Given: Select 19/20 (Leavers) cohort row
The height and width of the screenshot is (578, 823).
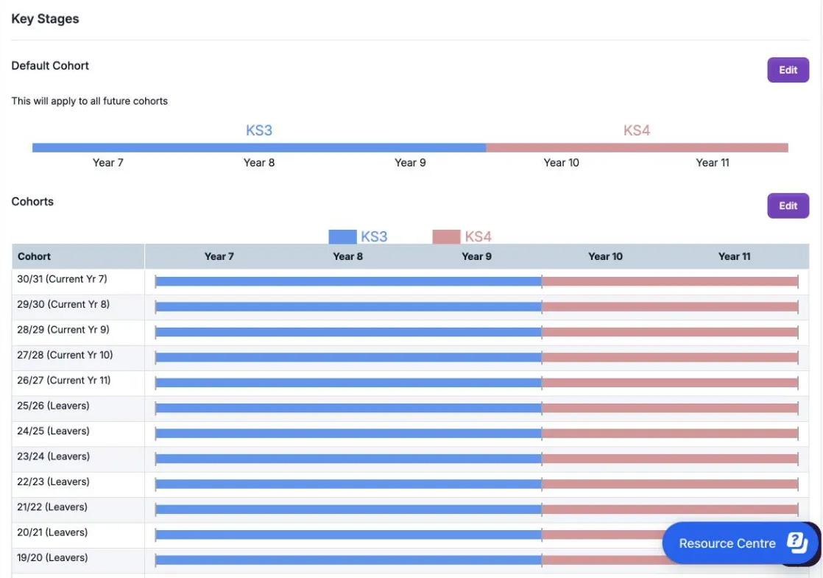Looking at the screenshot, I should [x=410, y=560].
